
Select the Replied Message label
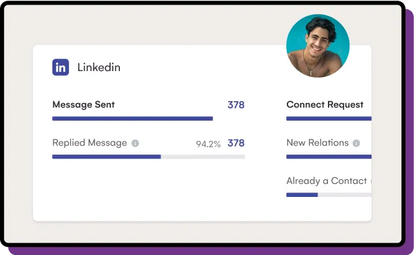tap(89, 143)
